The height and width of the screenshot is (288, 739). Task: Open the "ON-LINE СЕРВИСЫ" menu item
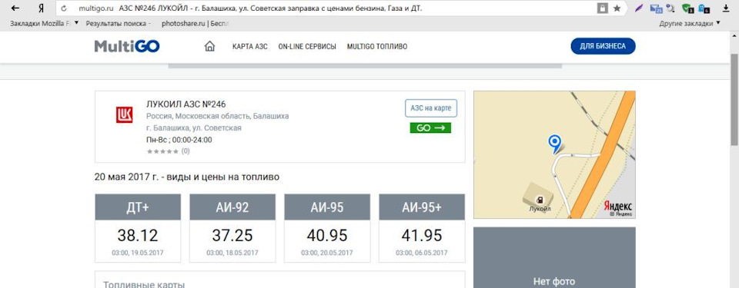[x=307, y=47]
